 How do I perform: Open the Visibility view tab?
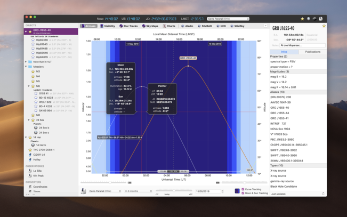(107, 26)
